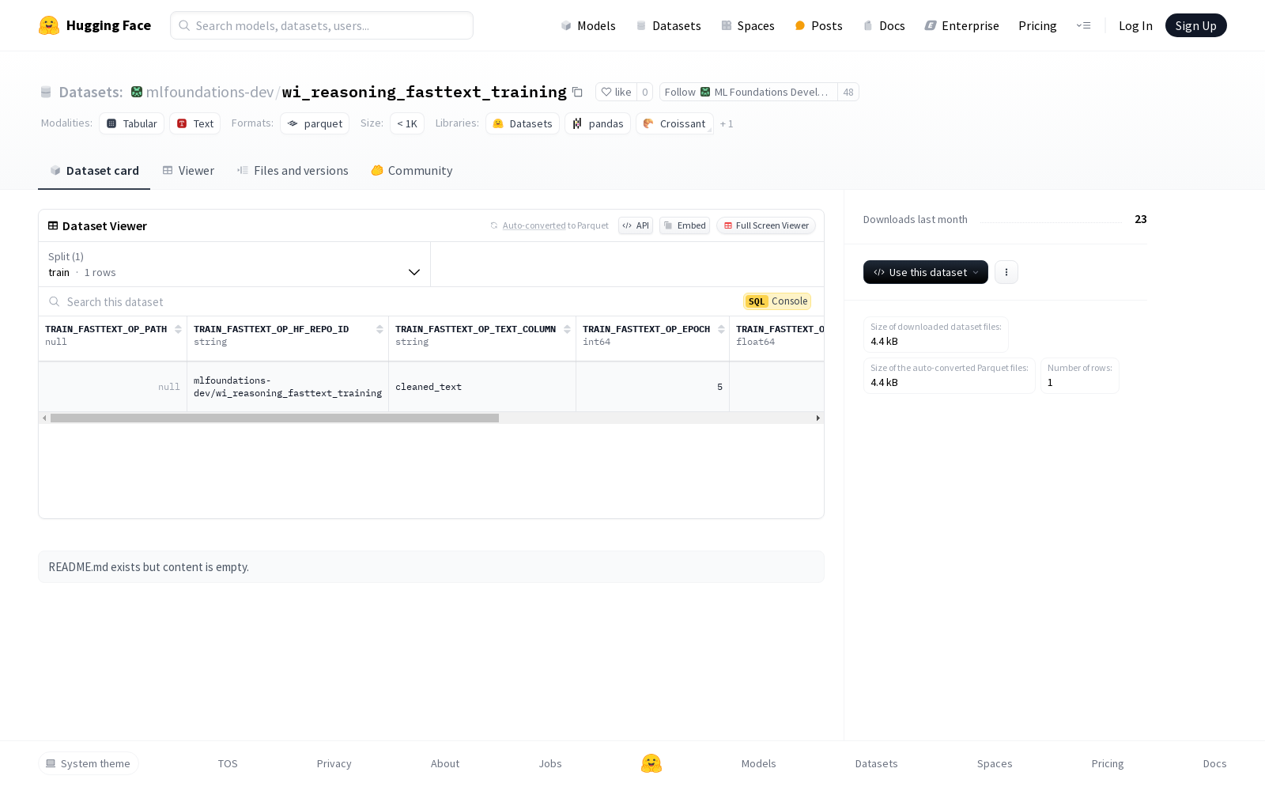The height and width of the screenshot is (791, 1265).
Task: Select the pandas library tag
Action: tap(598, 123)
